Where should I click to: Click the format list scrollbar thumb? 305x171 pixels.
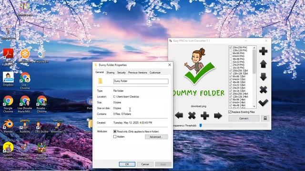coord(254,61)
